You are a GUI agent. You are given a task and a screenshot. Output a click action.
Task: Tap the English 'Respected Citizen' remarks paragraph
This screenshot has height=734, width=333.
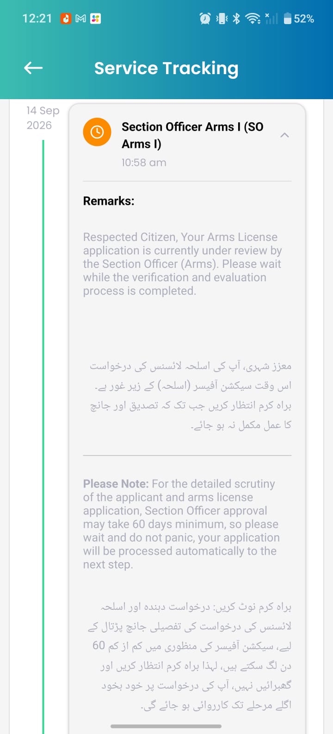(183, 264)
